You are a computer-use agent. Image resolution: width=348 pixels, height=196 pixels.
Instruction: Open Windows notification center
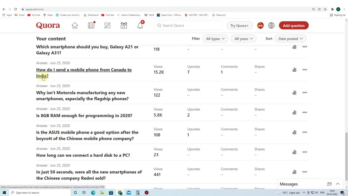pos(342,192)
